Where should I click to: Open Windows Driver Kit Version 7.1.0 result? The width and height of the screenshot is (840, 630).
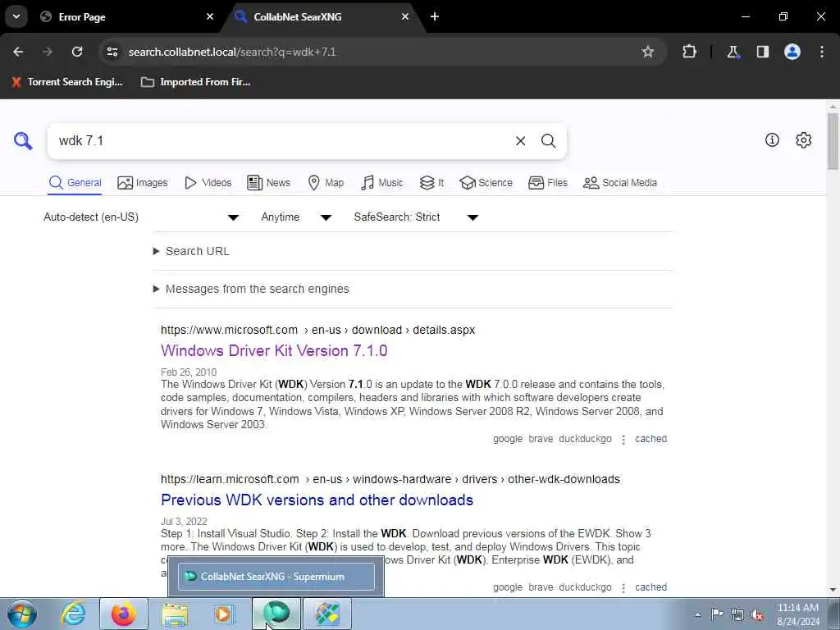tap(274, 350)
